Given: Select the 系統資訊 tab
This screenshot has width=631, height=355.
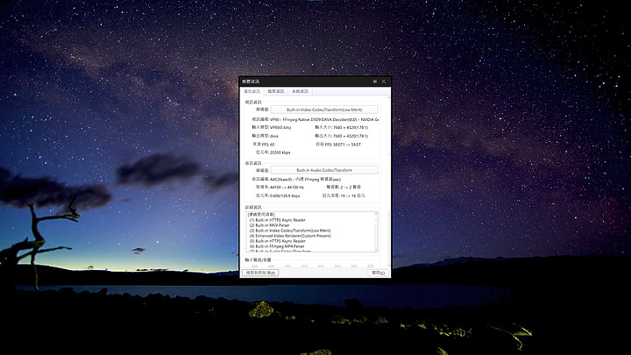Looking at the screenshot, I should coord(300,91).
